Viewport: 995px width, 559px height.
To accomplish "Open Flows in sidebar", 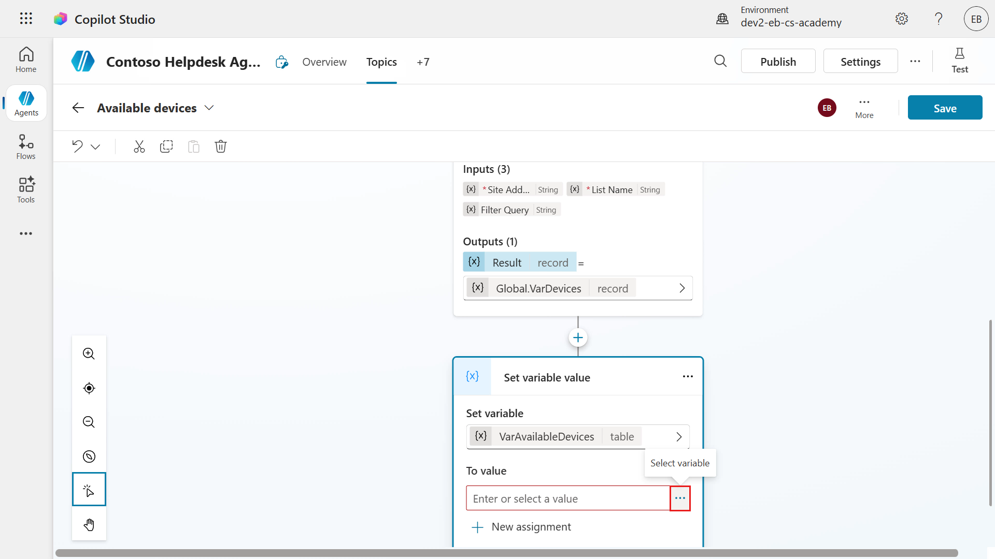I will click(26, 147).
